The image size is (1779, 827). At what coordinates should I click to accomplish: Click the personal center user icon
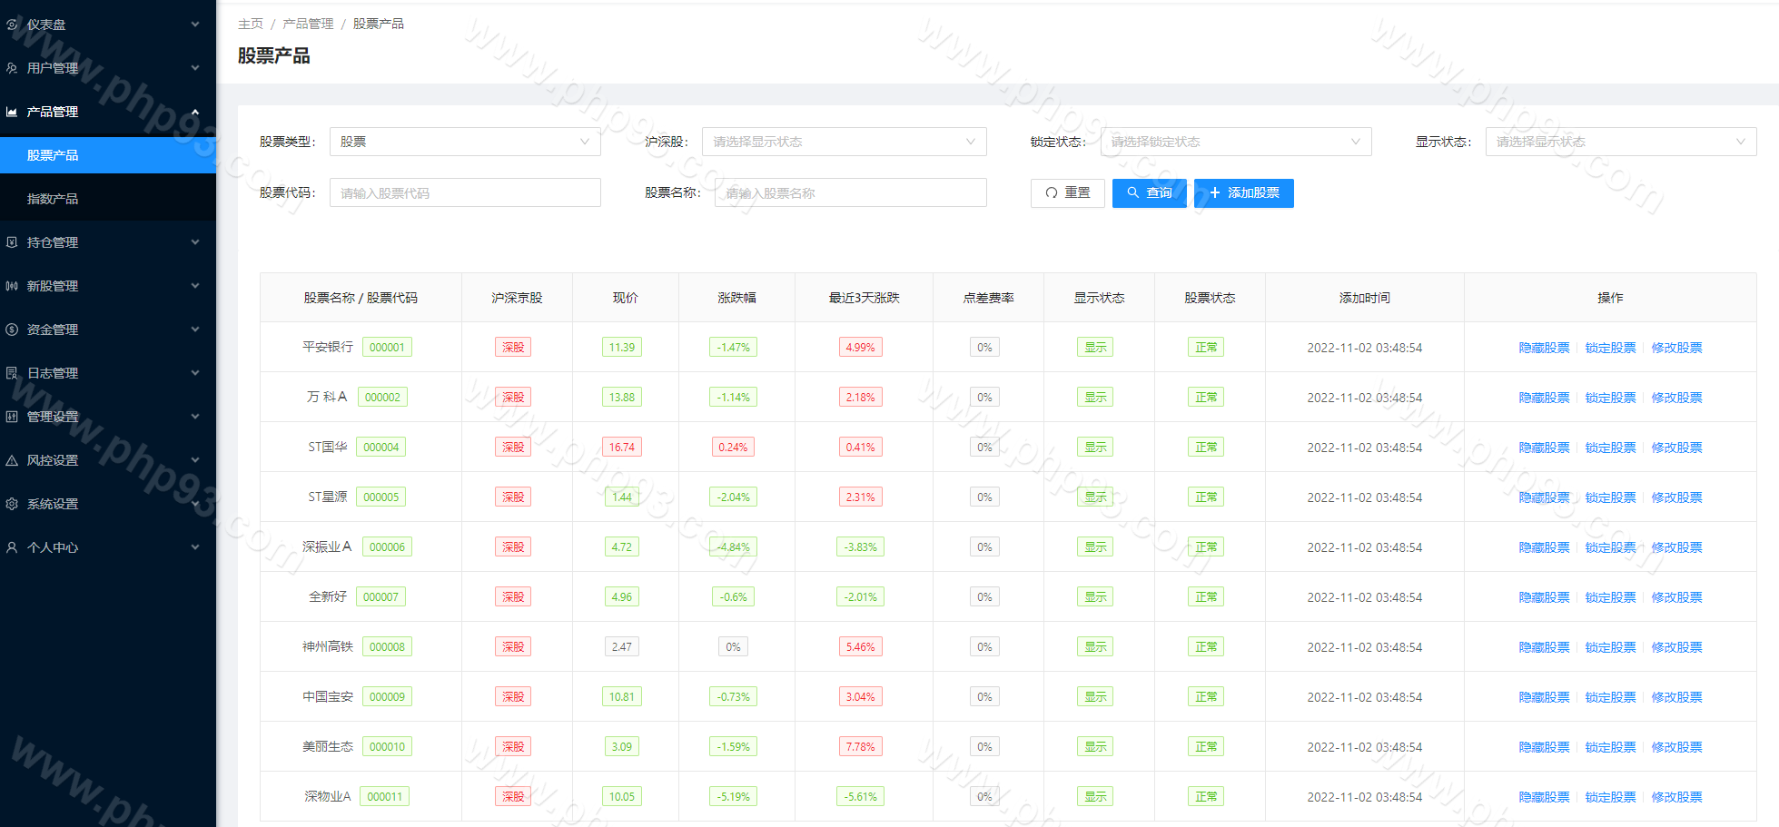(12, 547)
